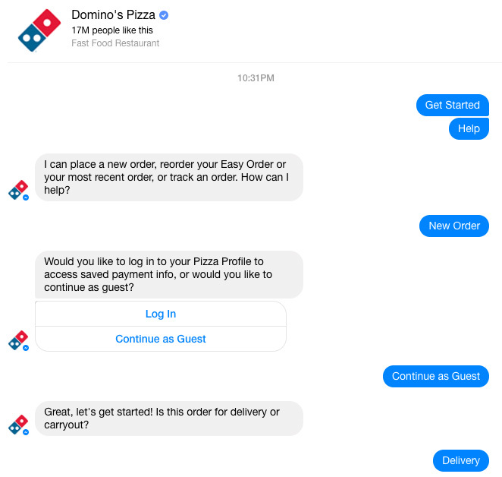Click the bot message about placing a new order
The width and height of the screenshot is (502, 477).
pos(169,178)
